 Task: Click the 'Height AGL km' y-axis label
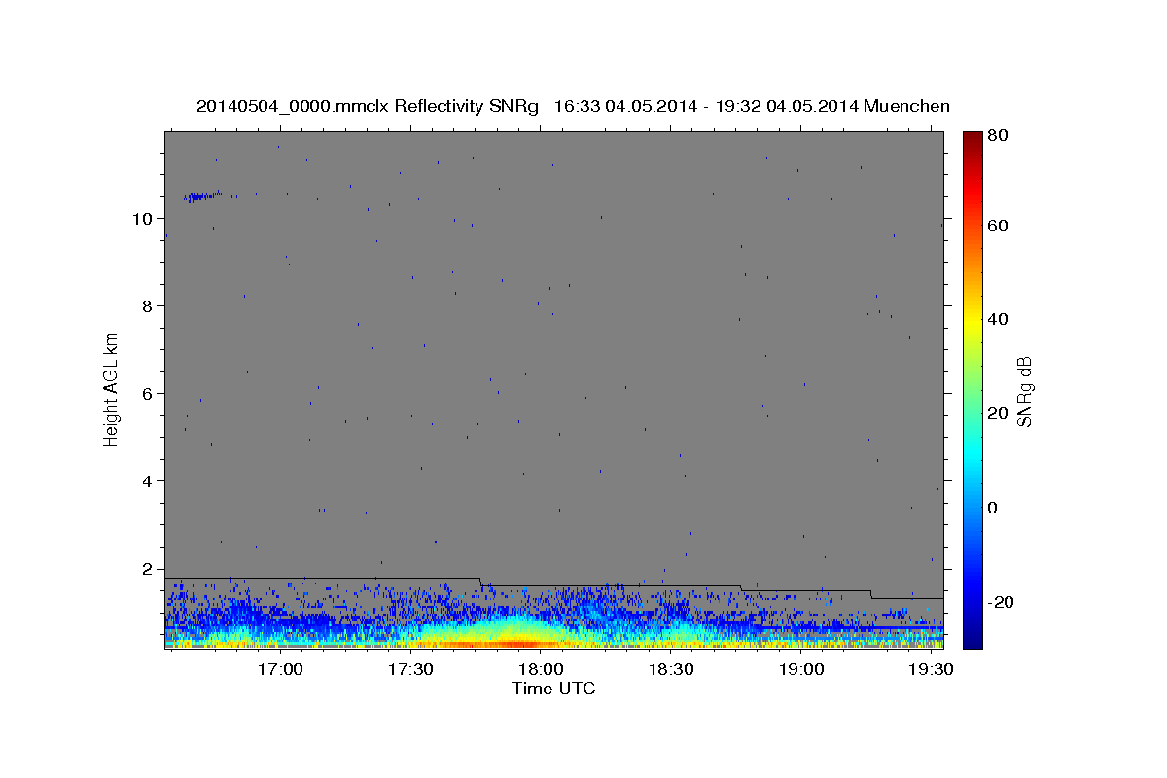(112, 389)
